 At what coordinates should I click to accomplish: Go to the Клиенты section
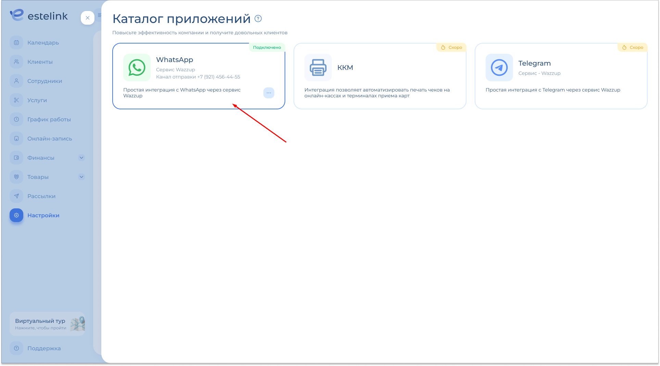tap(40, 62)
